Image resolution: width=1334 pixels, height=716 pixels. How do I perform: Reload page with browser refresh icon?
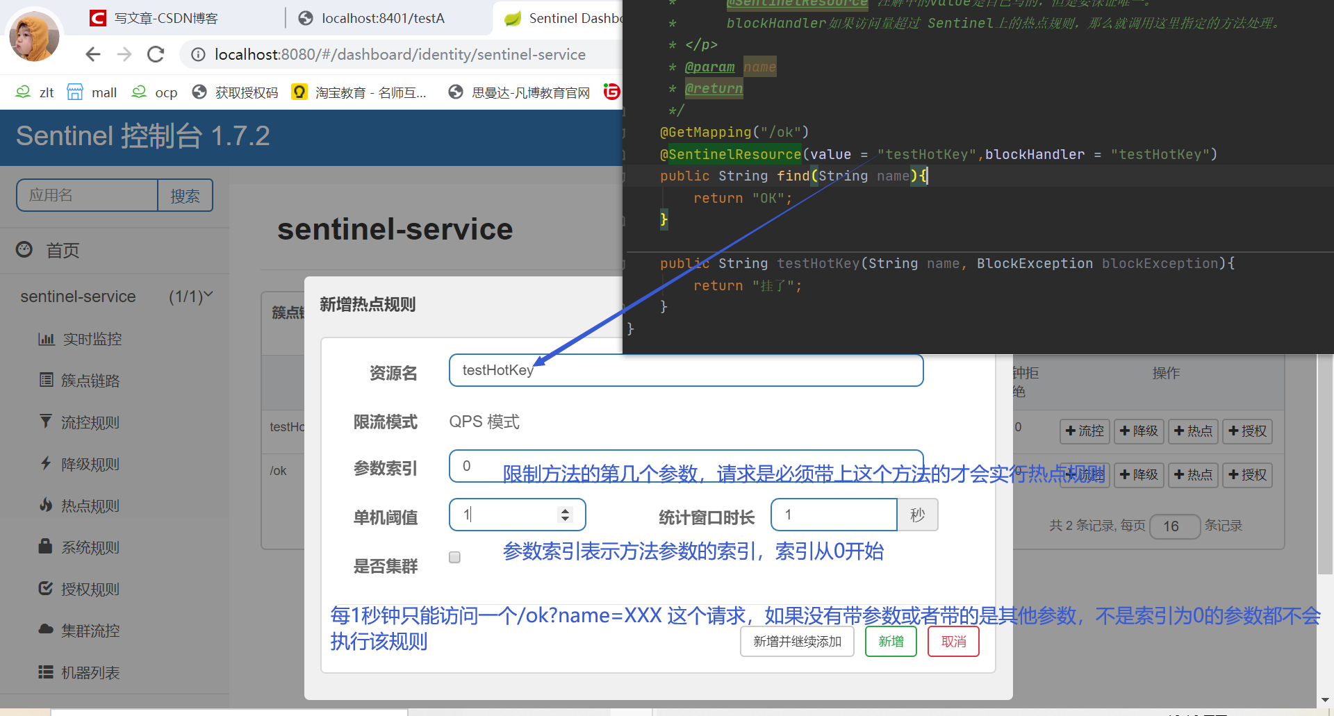[x=156, y=54]
